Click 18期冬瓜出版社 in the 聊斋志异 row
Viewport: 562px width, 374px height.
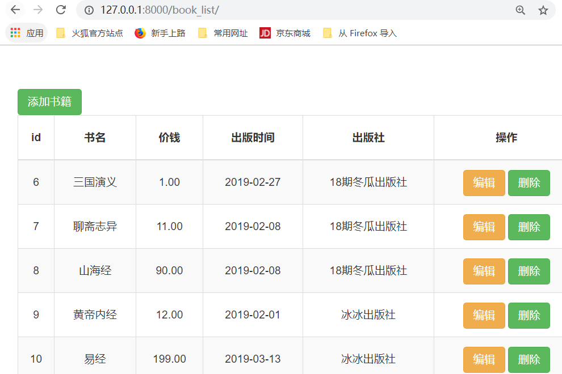point(368,227)
